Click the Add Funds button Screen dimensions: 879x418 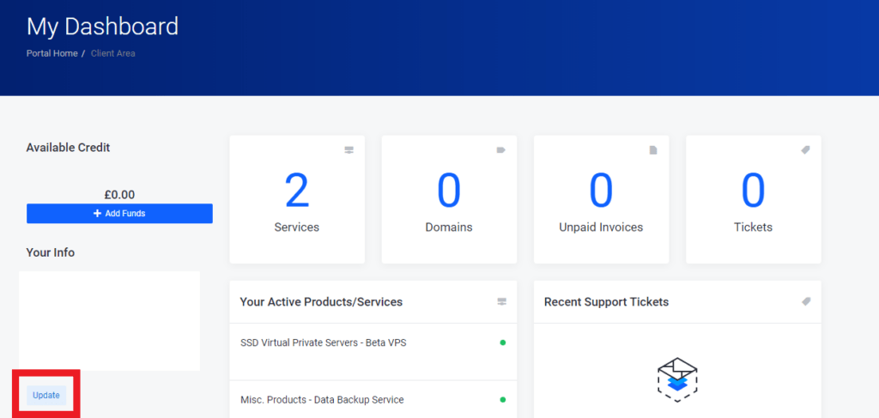(x=119, y=214)
